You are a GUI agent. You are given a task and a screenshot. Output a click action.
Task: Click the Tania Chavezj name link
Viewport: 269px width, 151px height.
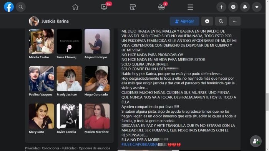click(x=66, y=57)
